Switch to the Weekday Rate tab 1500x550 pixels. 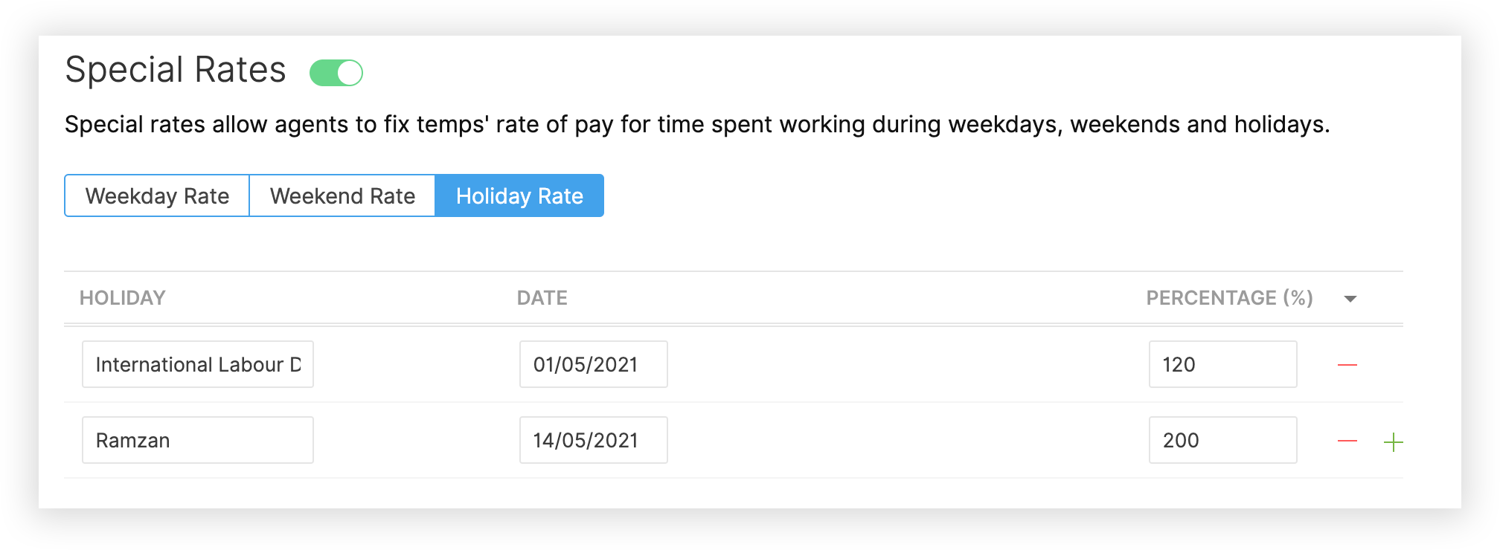(157, 196)
